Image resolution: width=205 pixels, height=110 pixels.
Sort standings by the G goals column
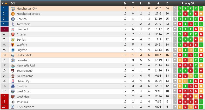[x=158, y=3]
